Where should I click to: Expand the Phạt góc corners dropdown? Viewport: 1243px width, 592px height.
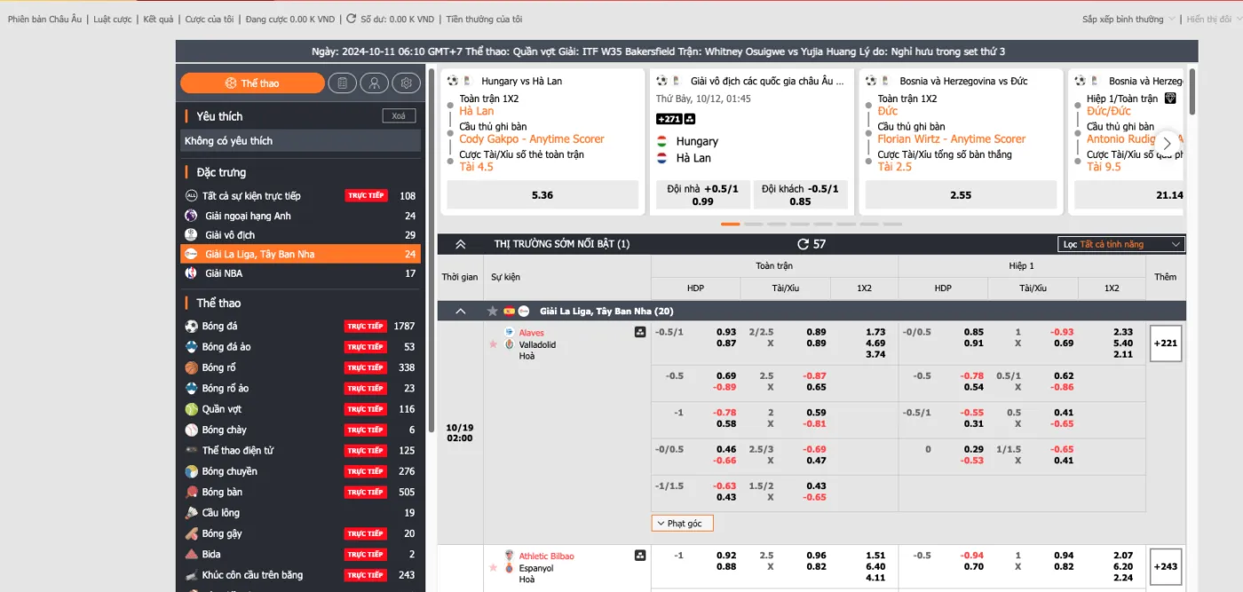click(682, 524)
